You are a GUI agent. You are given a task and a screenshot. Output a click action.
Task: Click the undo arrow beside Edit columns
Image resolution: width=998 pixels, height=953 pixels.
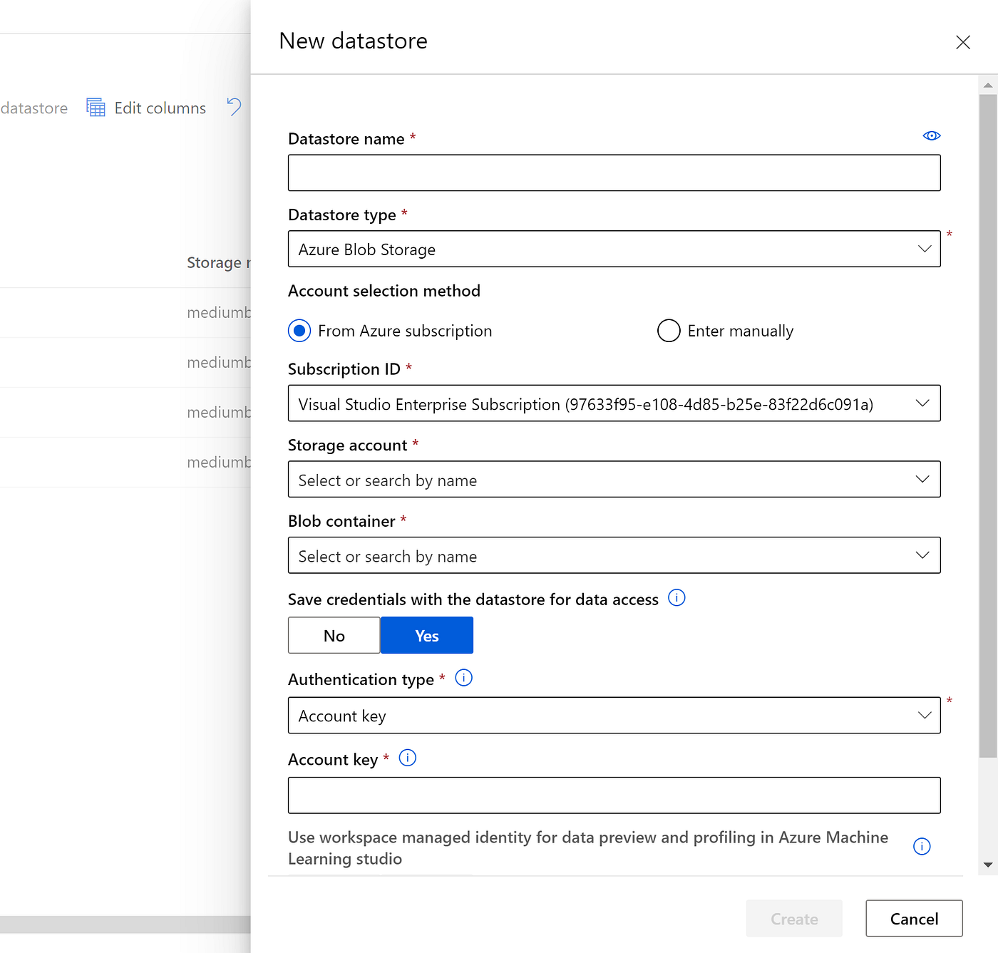point(235,107)
